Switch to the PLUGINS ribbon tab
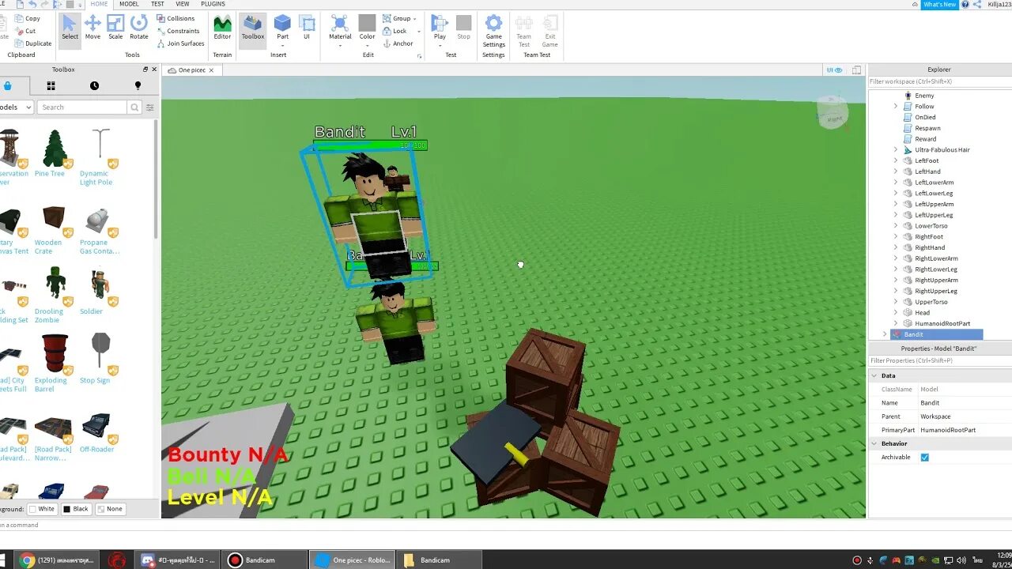This screenshot has width=1012, height=569. [x=213, y=4]
